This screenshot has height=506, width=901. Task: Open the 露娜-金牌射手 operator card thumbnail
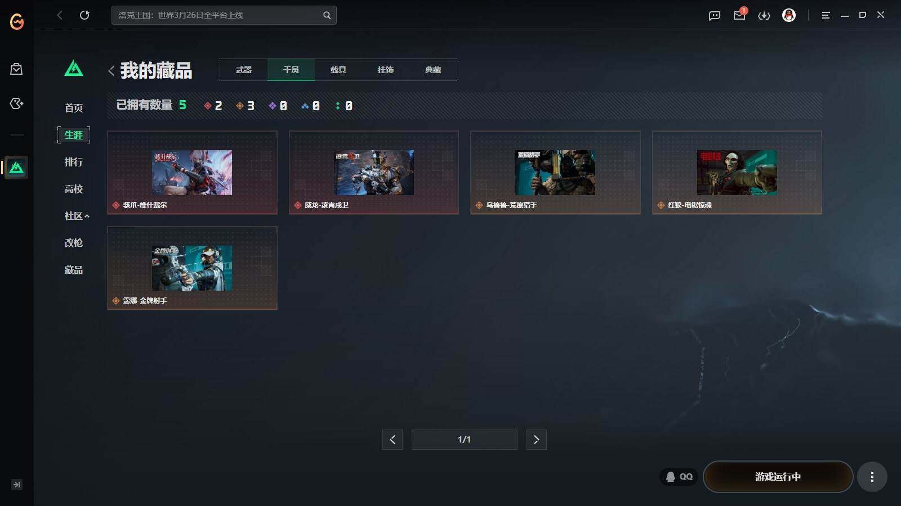[192, 268]
